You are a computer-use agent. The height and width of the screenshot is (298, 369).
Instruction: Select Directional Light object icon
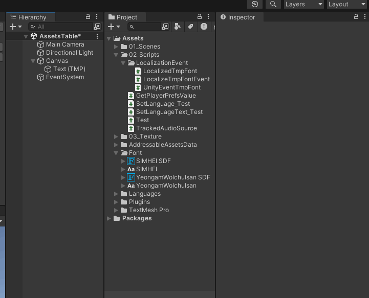41,53
